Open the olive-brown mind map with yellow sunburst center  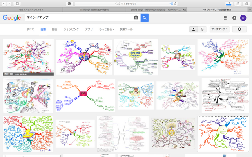(x=173, y=134)
